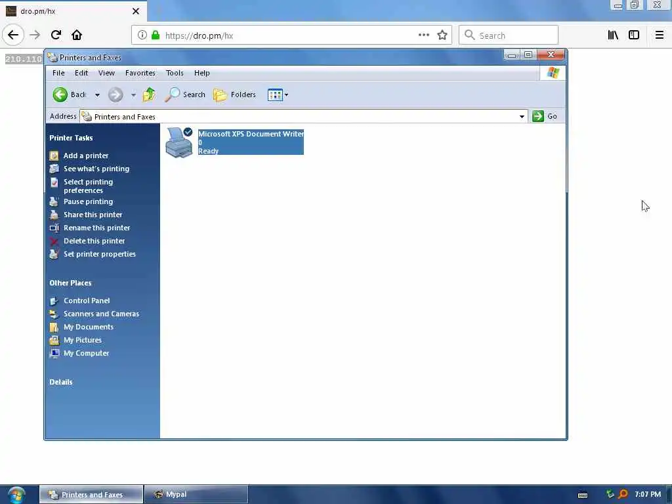Open the Edit menu
The image size is (672, 504).
tap(81, 73)
